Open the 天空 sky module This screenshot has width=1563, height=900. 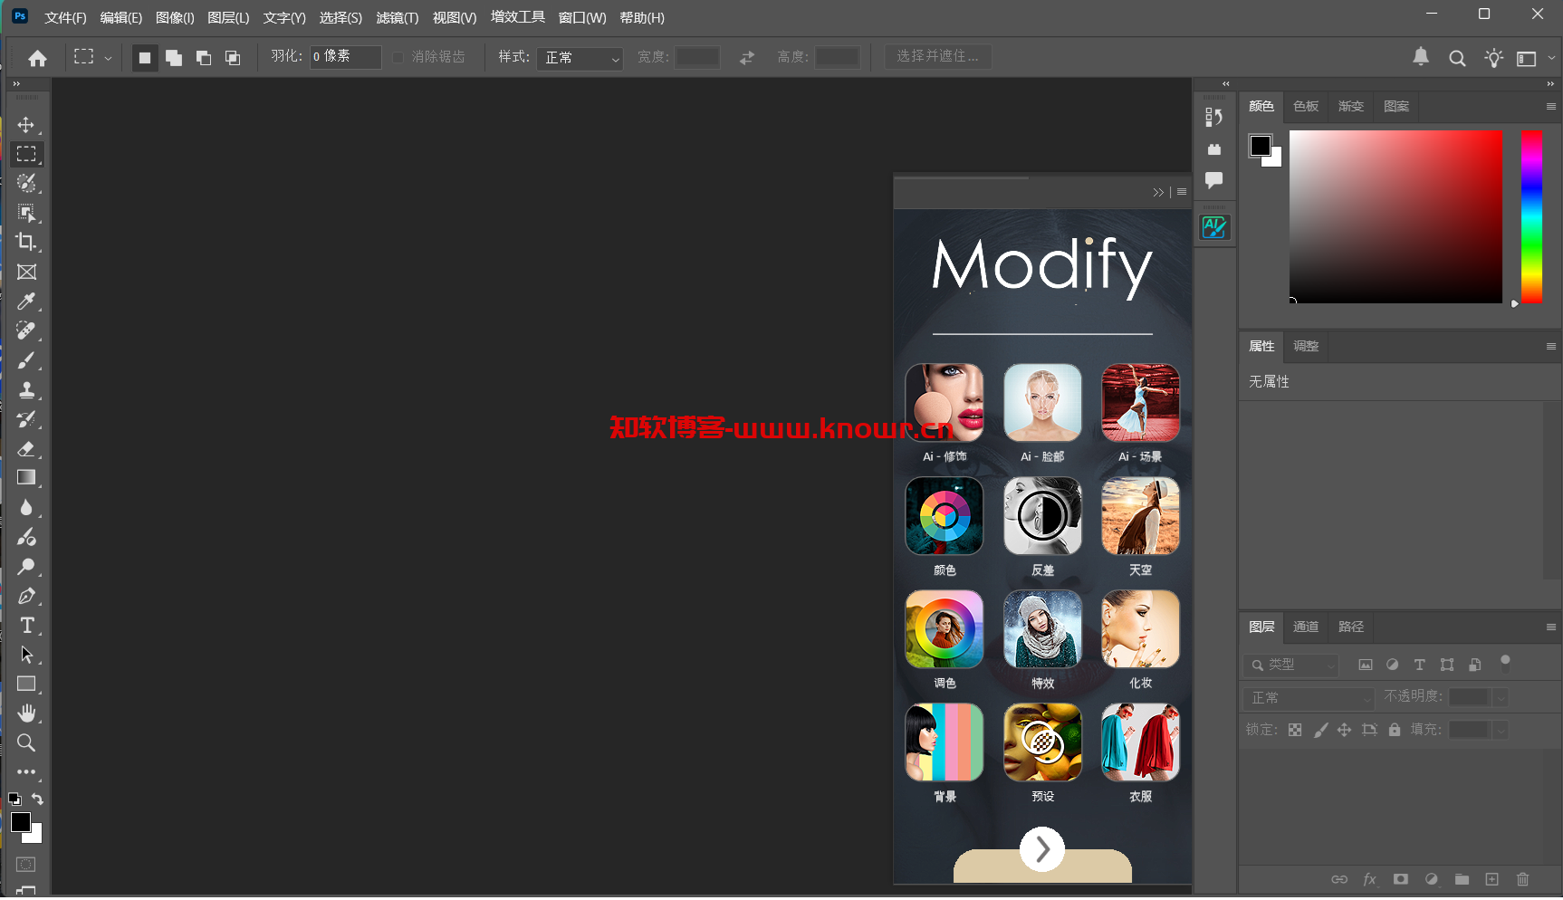[1140, 516]
